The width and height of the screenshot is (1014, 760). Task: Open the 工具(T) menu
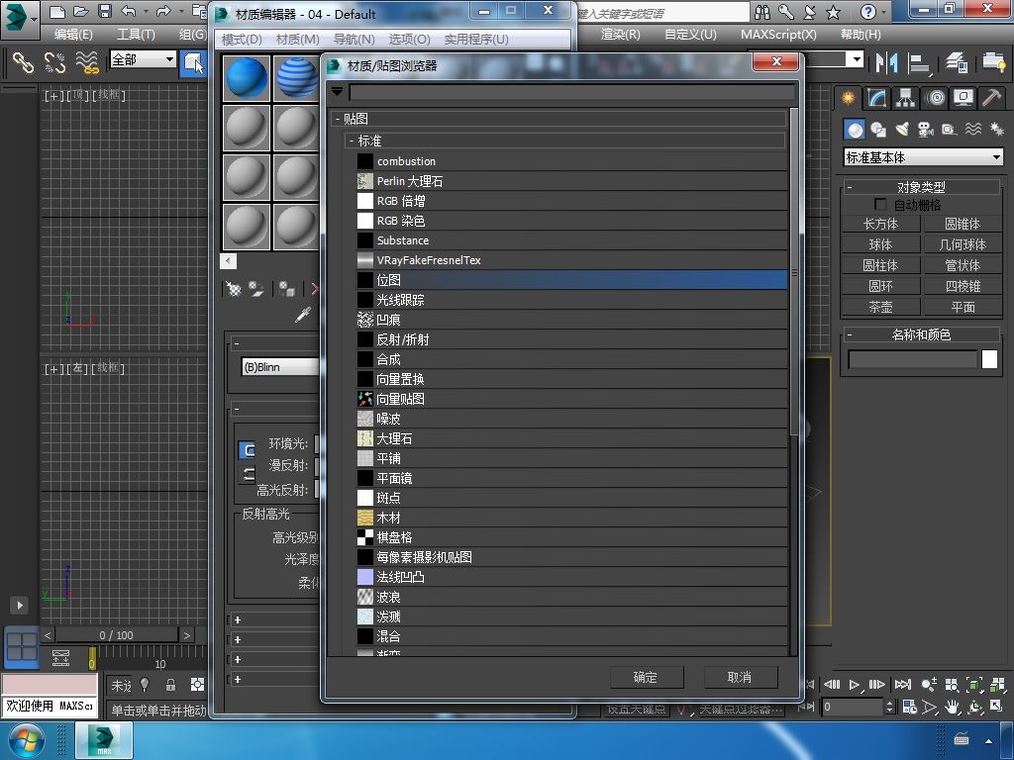[x=136, y=35]
